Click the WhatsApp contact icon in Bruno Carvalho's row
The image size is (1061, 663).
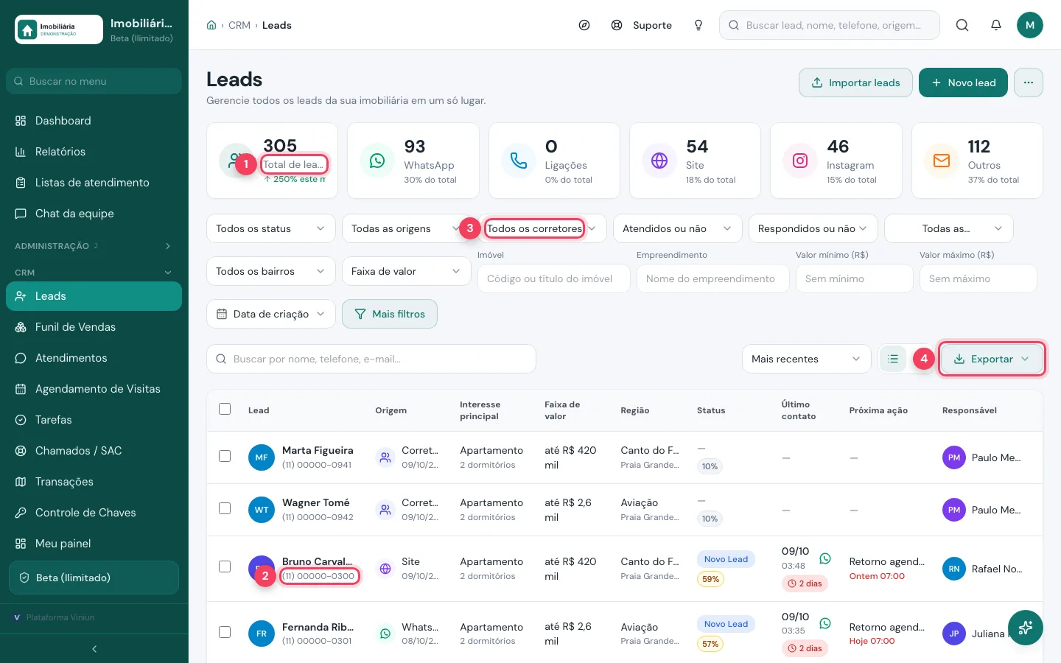point(825,559)
